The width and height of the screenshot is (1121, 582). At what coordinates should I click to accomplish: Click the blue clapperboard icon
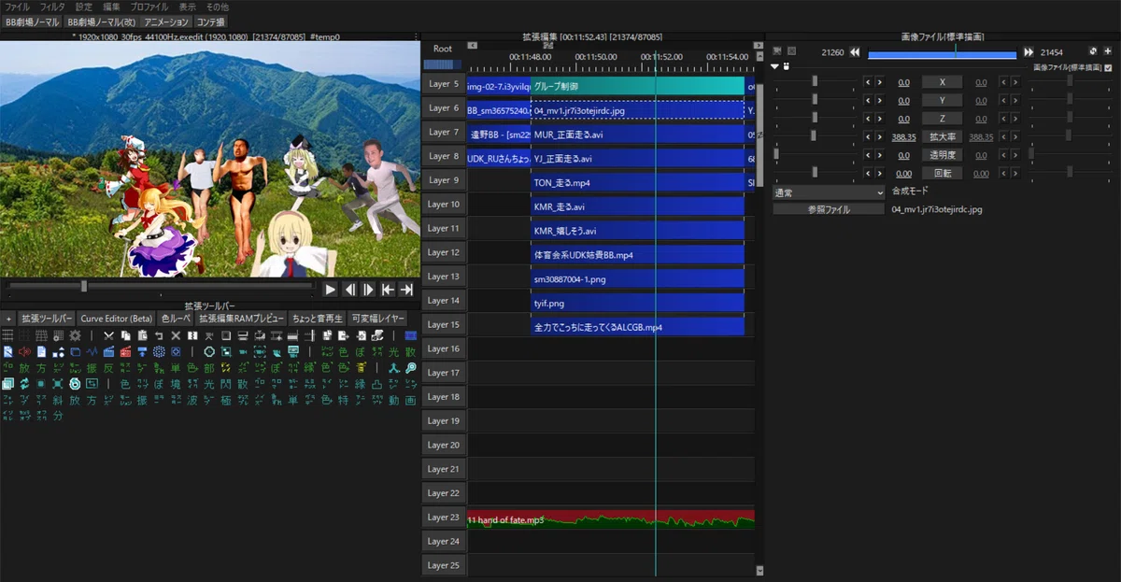point(108,351)
